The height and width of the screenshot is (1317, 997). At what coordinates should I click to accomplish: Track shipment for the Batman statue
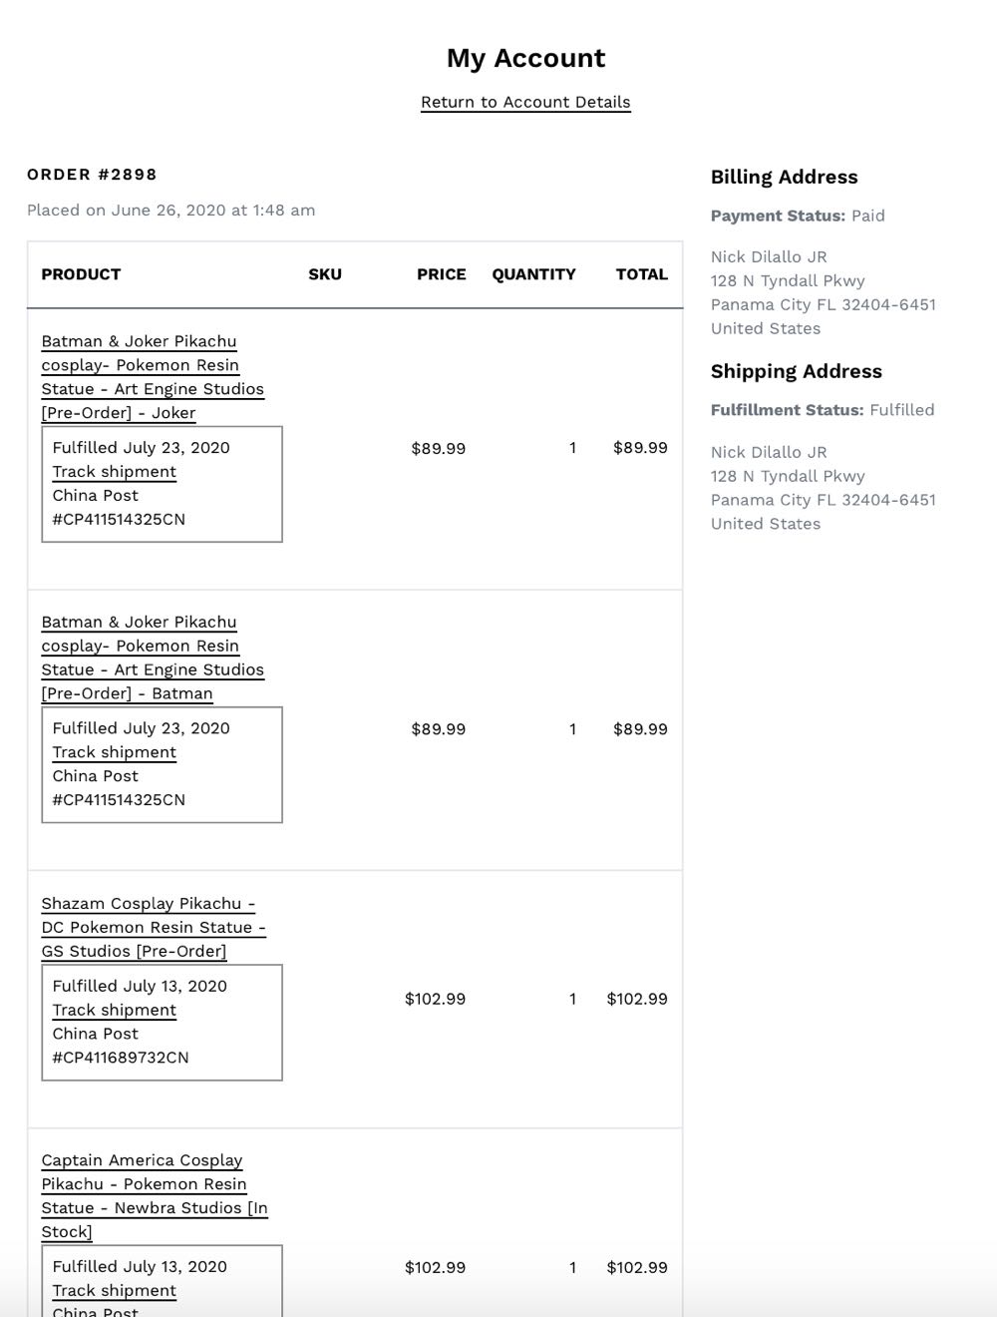[115, 752]
